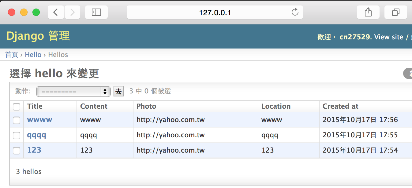Tick the checkbox for the wwww row
This screenshot has height=188, width=412.
tap(17, 120)
